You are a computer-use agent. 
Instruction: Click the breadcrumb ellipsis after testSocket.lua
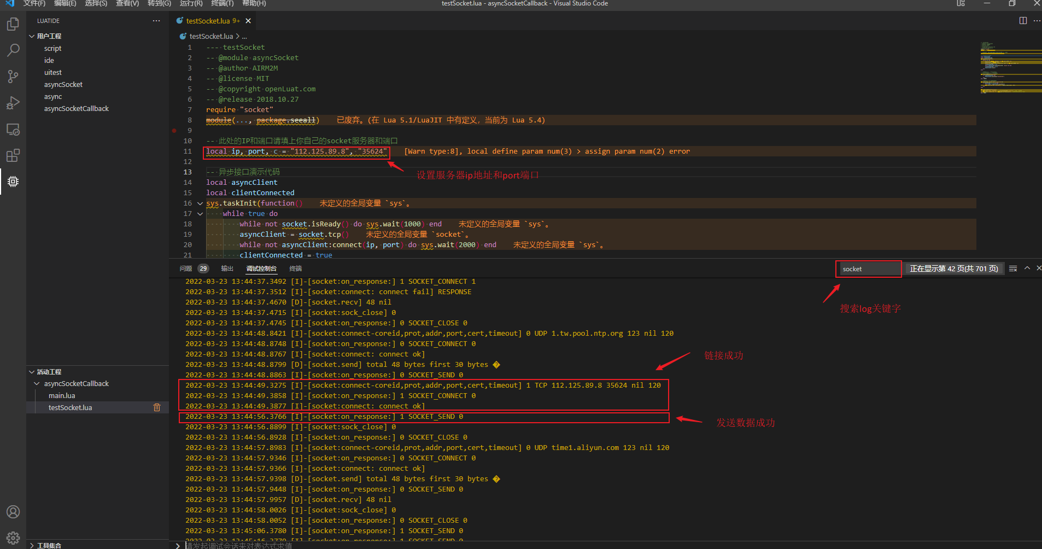pos(244,36)
